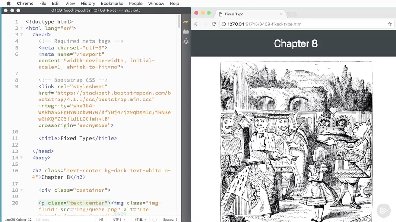Toggle INS insert/overwrite mode

[x=101, y=219]
